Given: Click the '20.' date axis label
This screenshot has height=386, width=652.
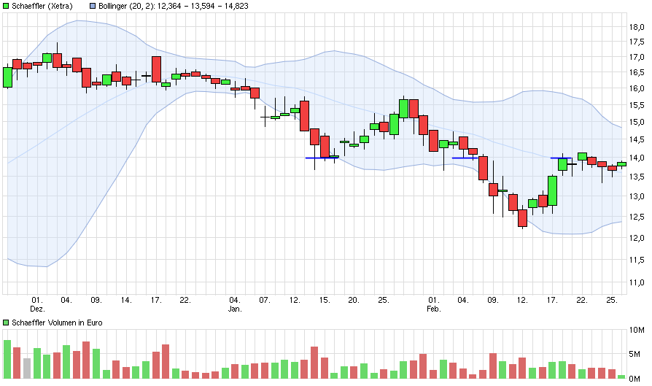Looking at the screenshot, I should point(354,300).
